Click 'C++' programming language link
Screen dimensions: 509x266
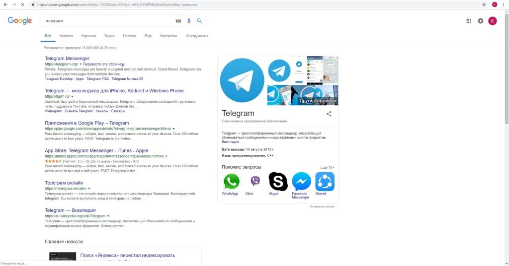click(270, 155)
